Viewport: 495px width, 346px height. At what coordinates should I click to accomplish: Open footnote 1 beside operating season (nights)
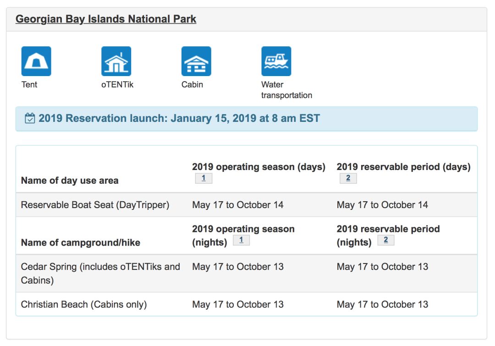241,240
